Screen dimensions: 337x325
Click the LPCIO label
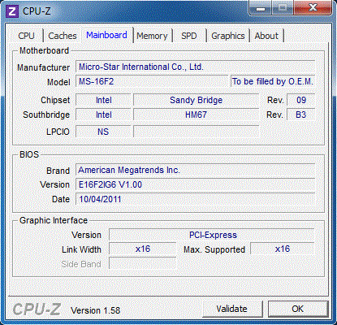coord(58,132)
